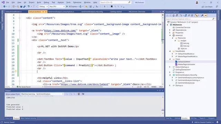The width and height of the screenshot is (221, 124).
Task: Switch to the DefaultViewModel.cs tab
Action: click(x=13, y=12)
